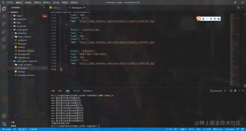Click the Sogou input method logo

[199, 19]
